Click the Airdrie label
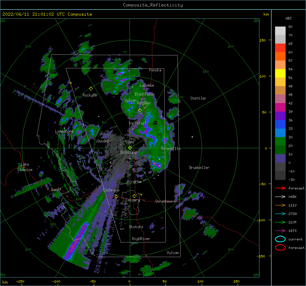Viewport: 306px width, 286px height. pos(134,182)
